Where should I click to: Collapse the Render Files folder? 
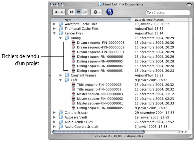click(54, 33)
